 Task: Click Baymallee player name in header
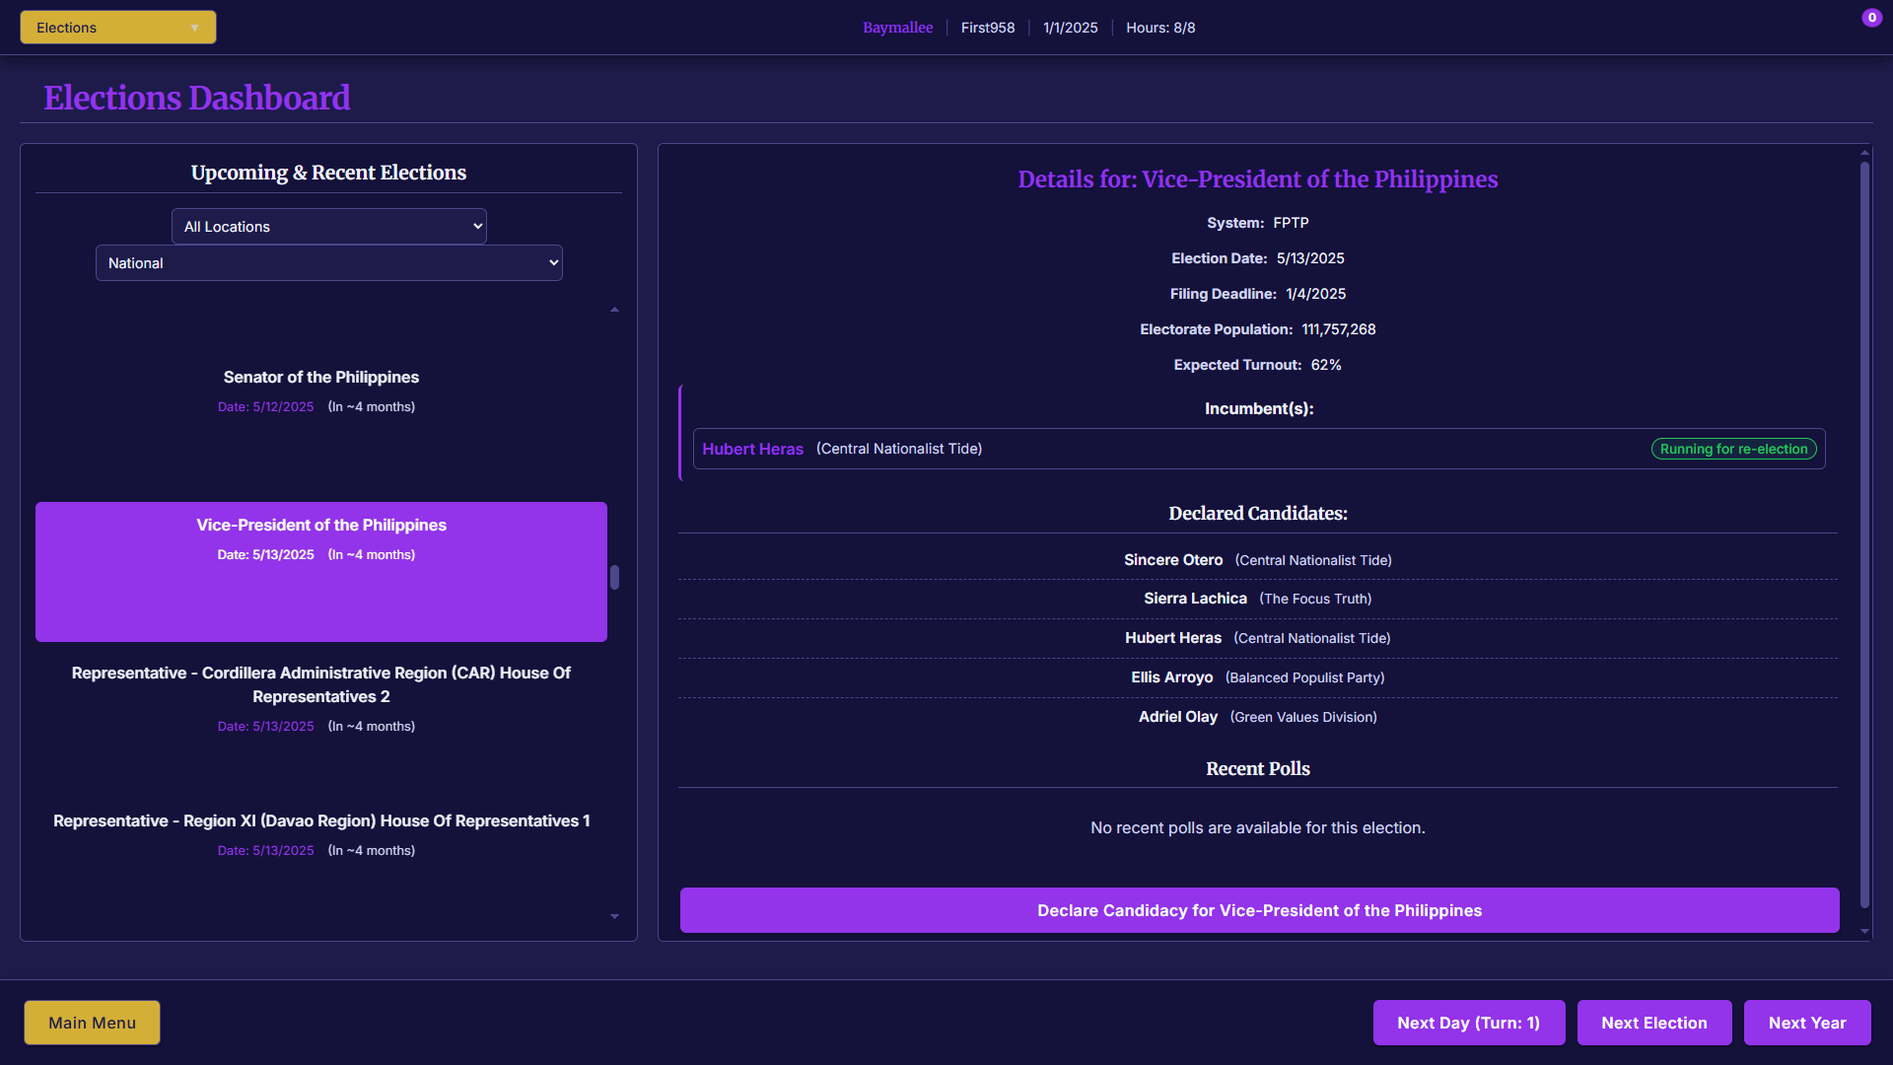tap(897, 28)
